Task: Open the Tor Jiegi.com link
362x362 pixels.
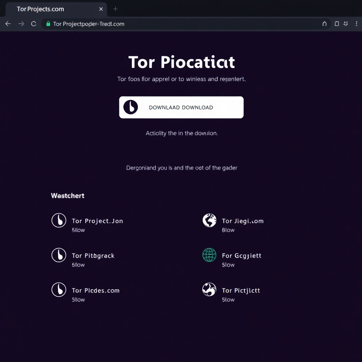Action: [243, 221]
